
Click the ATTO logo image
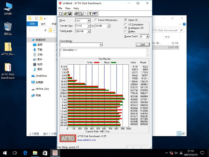(68, 138)
